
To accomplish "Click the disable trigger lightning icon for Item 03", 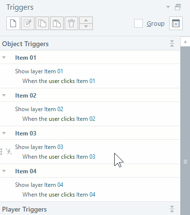I will pyautogui.click(x=9, y=151).
